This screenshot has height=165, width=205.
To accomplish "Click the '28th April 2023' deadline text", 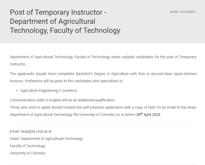I will coord(148,115).
